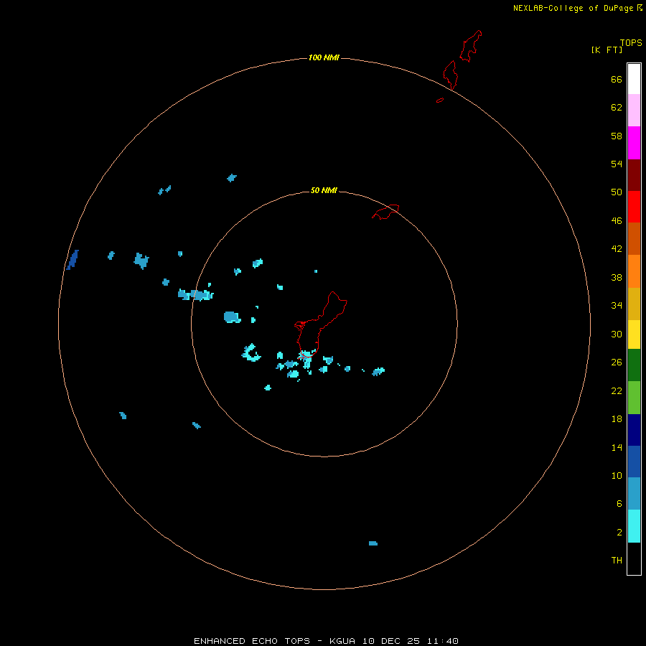646x646 pixels.
Task: Click the Tinian island outline crossing 100 NMI ring
Action: point(450,75)
